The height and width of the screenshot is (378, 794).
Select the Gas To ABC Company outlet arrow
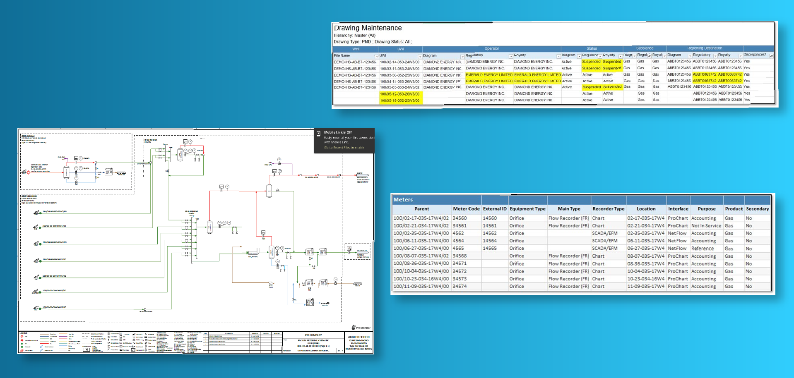[x=363, y=175]
